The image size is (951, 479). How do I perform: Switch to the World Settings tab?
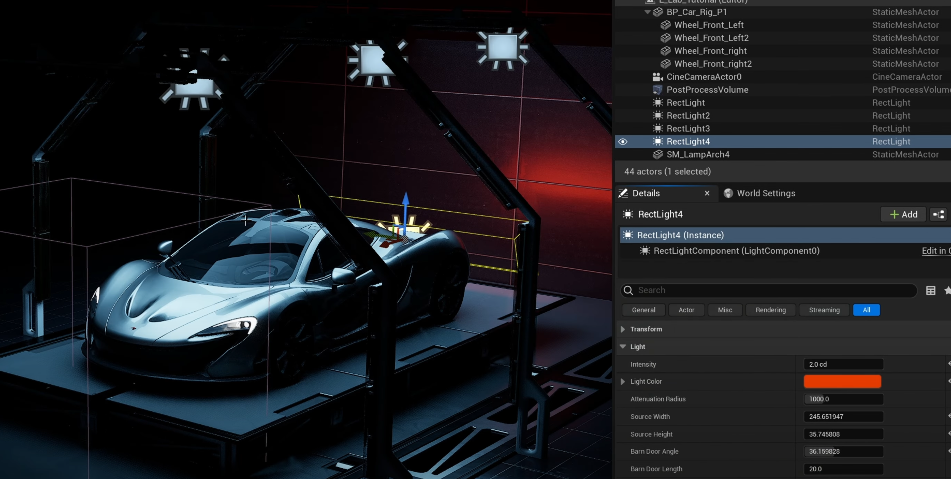pyautogui.click(x=765, y=193)
